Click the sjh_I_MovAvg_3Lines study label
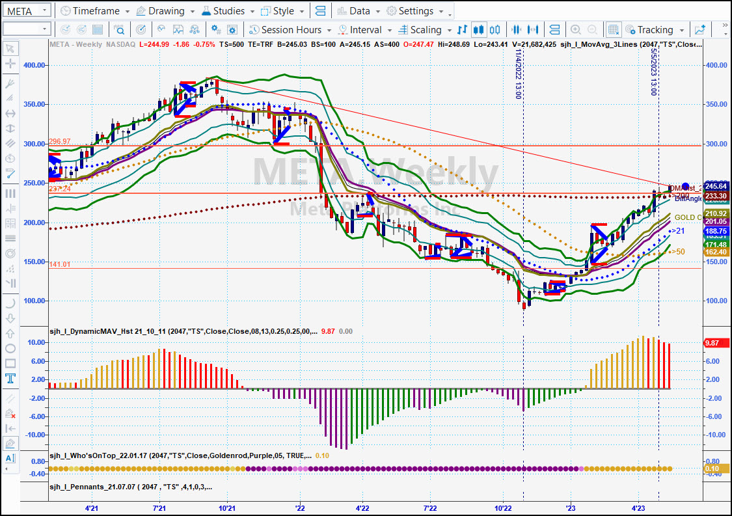 [x=630, y=44]
